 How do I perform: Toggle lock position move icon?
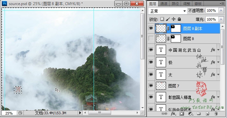click(x=173, y=19)
